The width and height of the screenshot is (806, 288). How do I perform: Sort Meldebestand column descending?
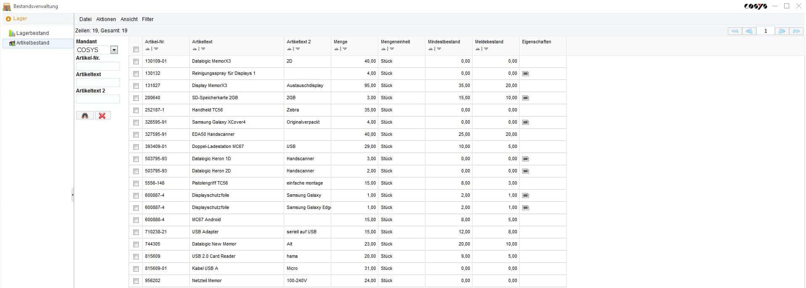pos(486,49)
